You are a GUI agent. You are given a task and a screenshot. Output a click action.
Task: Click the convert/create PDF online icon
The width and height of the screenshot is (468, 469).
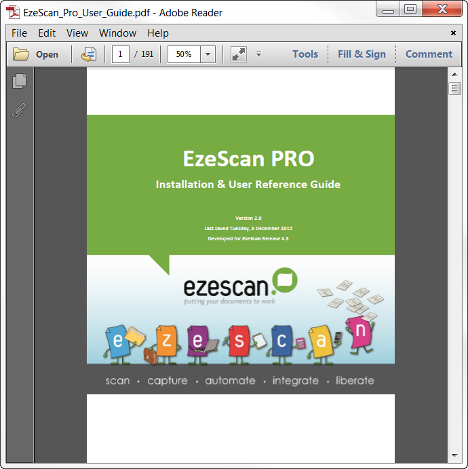(x=89, y=54)
